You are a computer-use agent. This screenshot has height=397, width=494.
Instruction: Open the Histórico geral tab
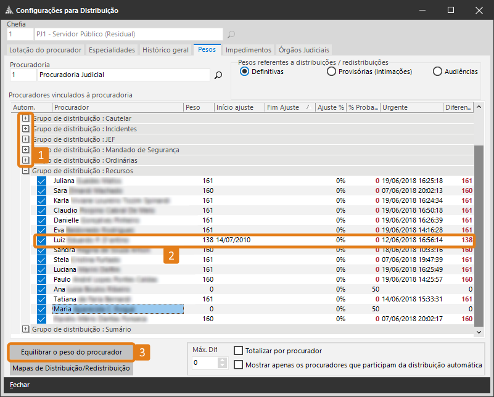pyautogui.click(x=165, y=50)
